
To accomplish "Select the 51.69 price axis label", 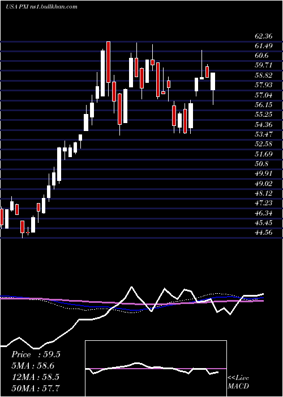I will tap(264, 154).
